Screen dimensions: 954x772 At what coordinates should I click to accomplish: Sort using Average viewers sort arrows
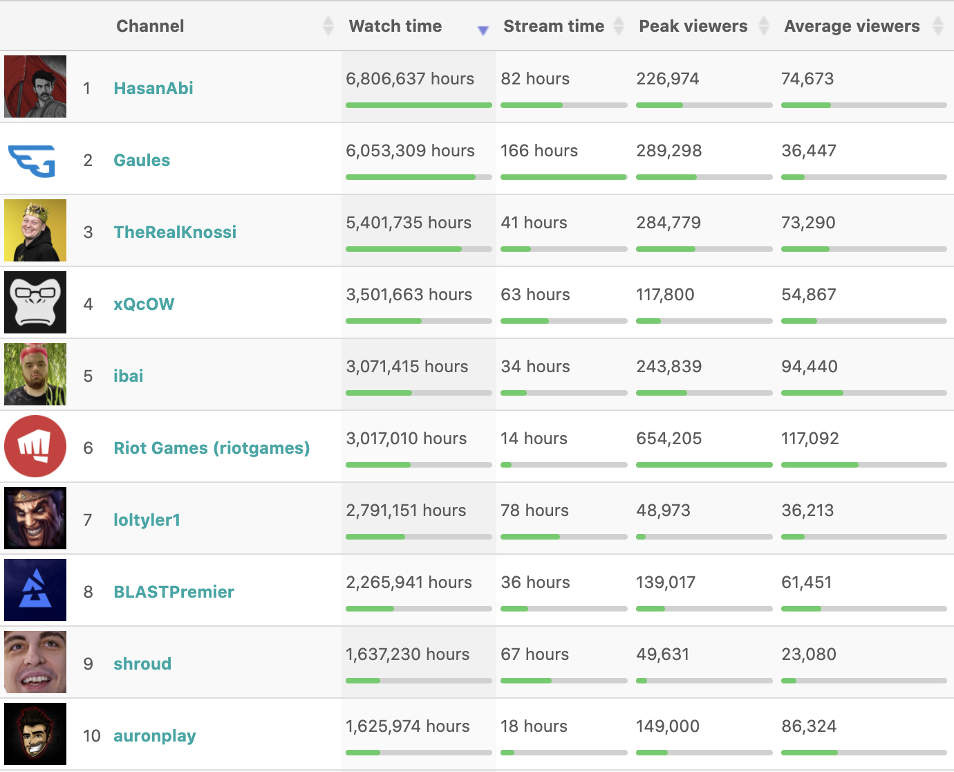(x=938, y=26)
